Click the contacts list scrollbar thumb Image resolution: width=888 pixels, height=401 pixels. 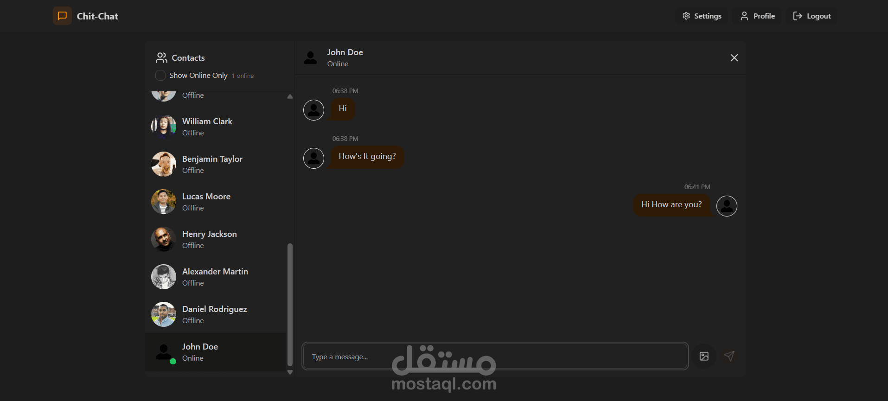290,305
